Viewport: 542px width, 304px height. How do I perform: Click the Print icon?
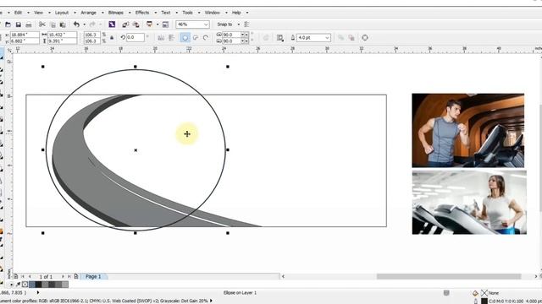tap(29, 24)
